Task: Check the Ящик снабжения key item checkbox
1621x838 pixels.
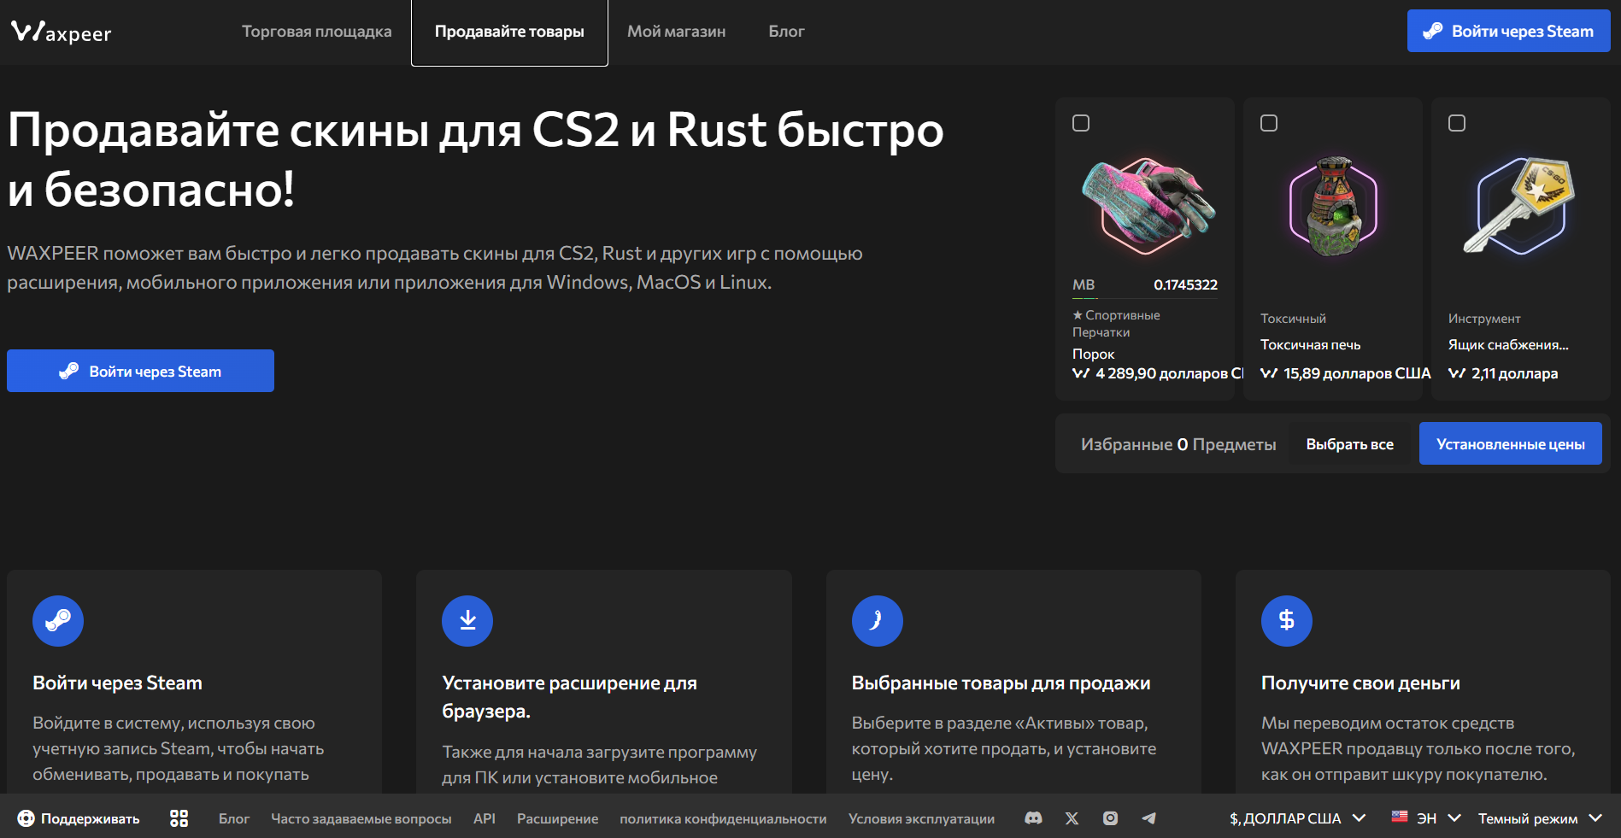Action: (x=1457, y=123)
